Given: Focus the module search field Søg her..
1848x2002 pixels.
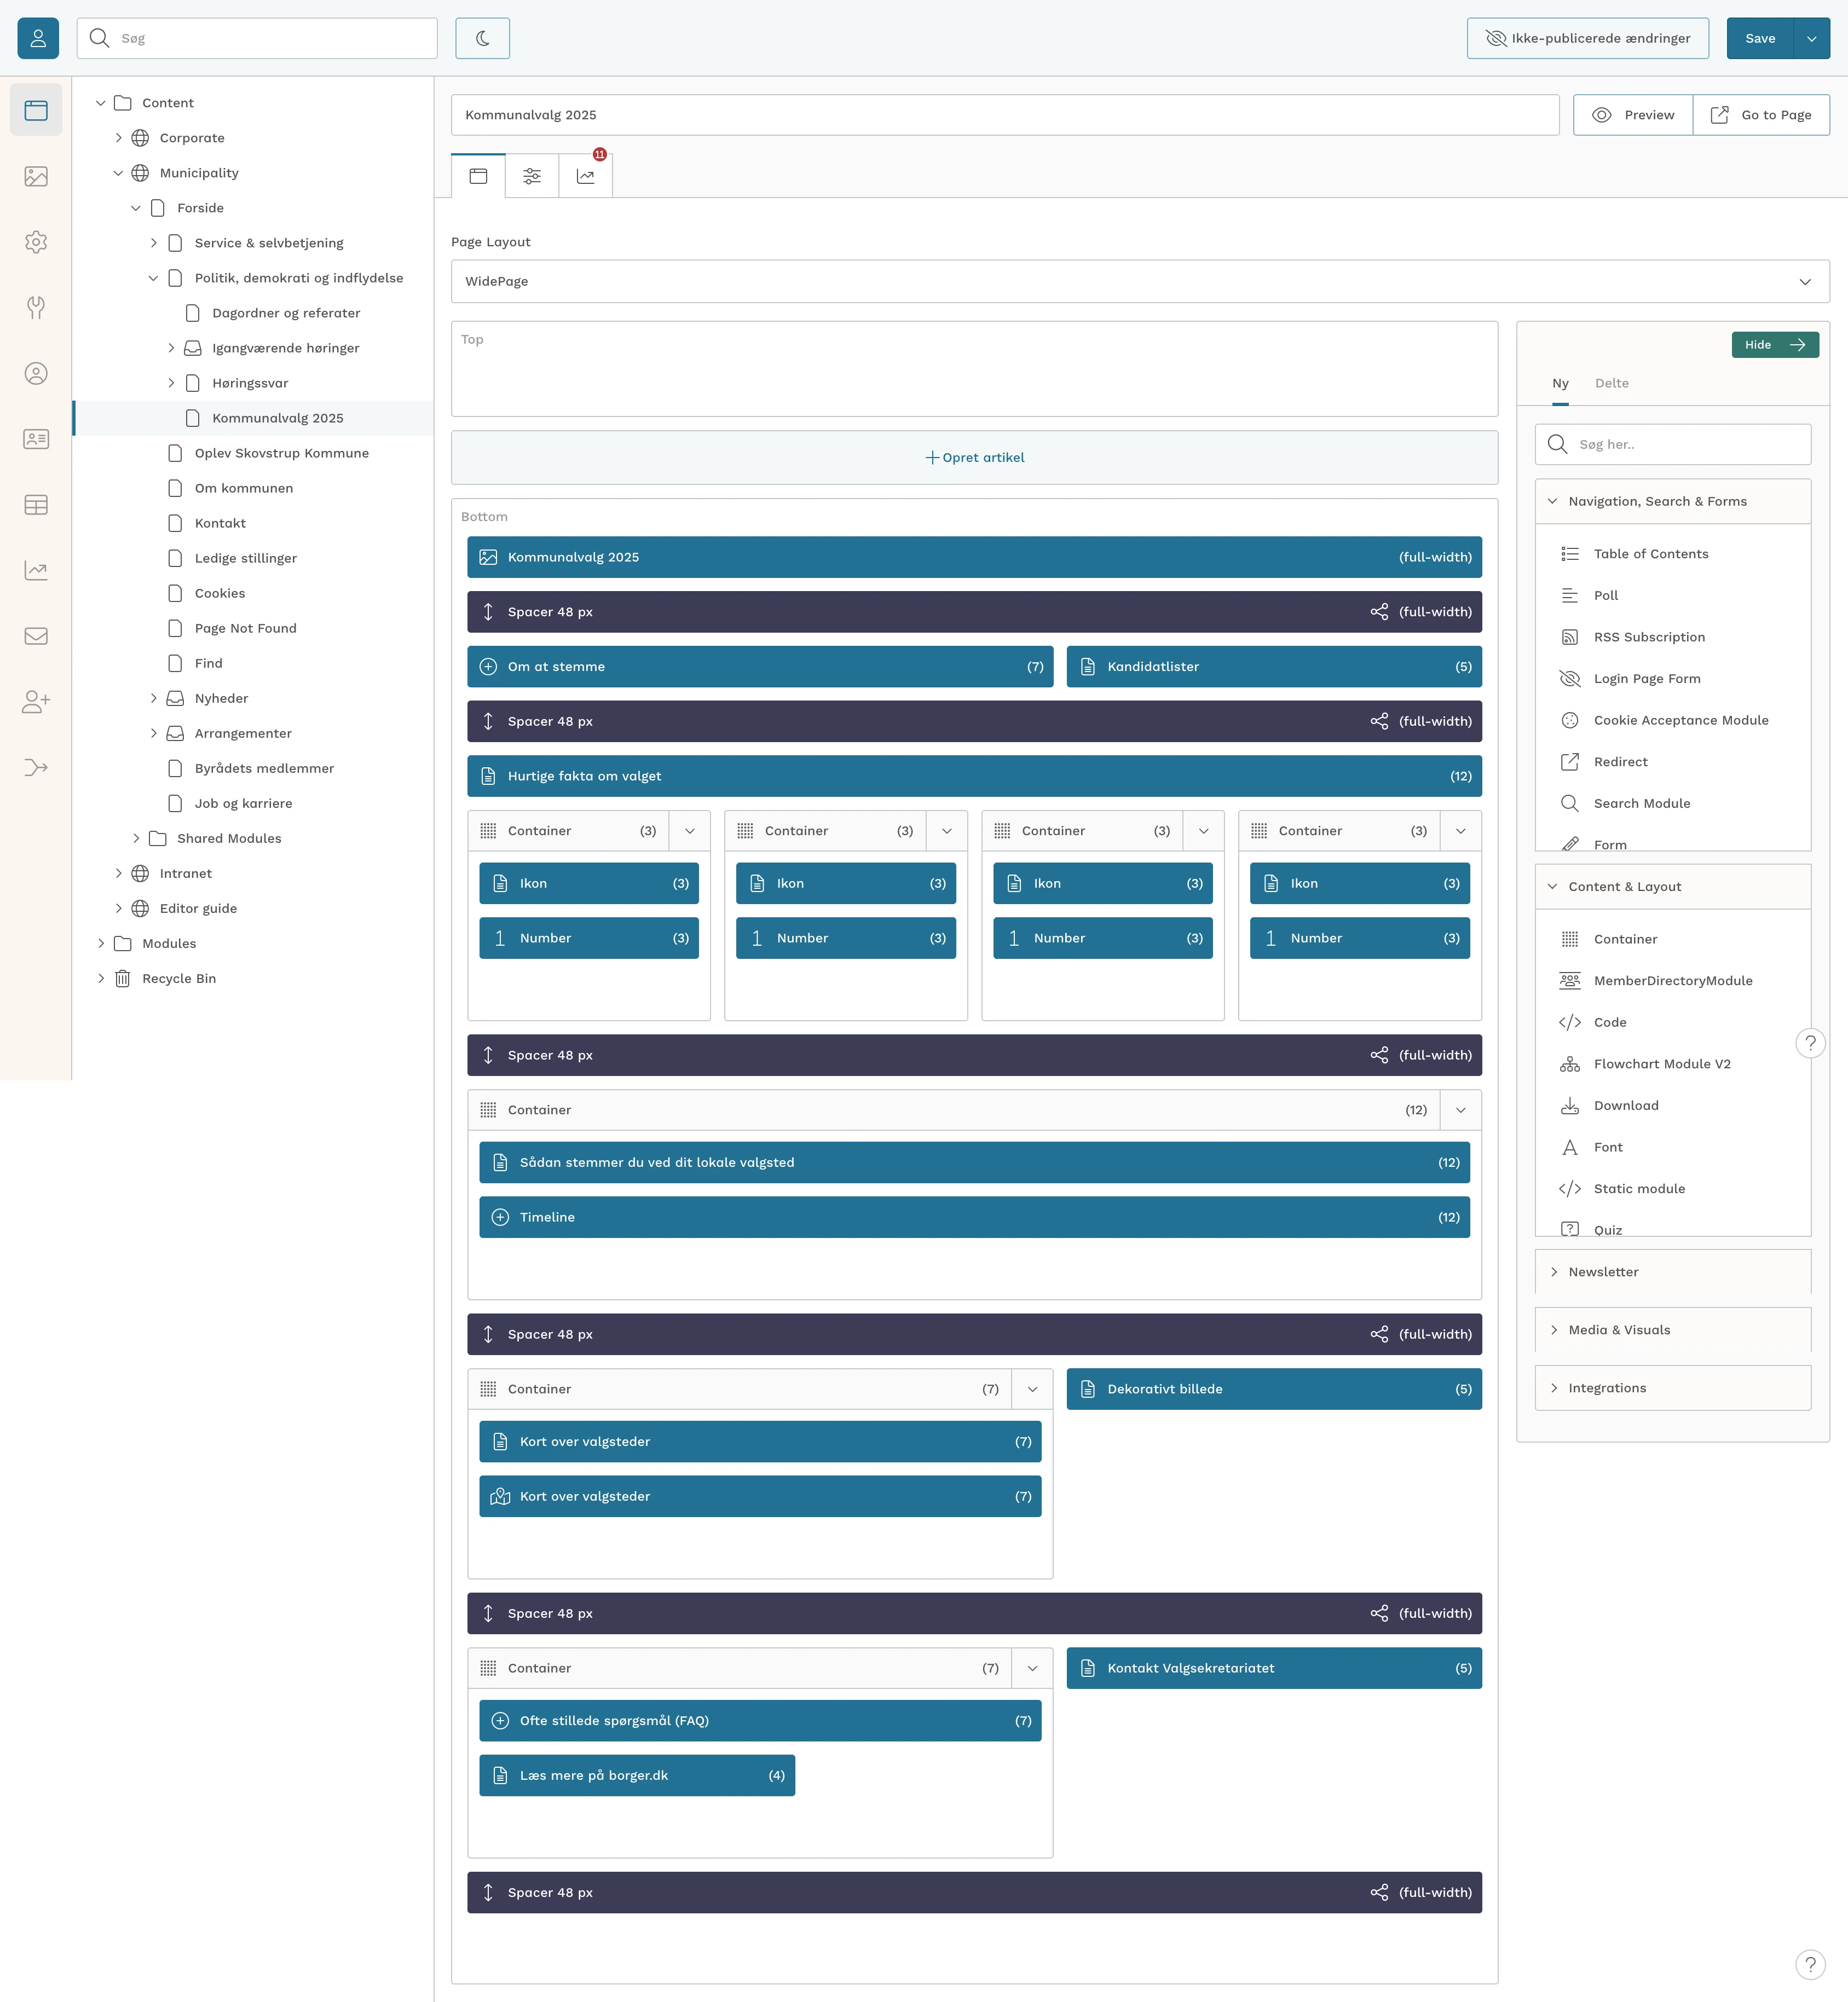Looking at the screenshot, I should tap(1673, 444).
